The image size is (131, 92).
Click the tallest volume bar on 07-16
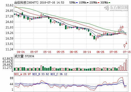point(126,65)
